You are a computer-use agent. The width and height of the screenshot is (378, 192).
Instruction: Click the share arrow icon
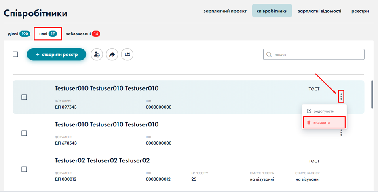pos(112,54)
